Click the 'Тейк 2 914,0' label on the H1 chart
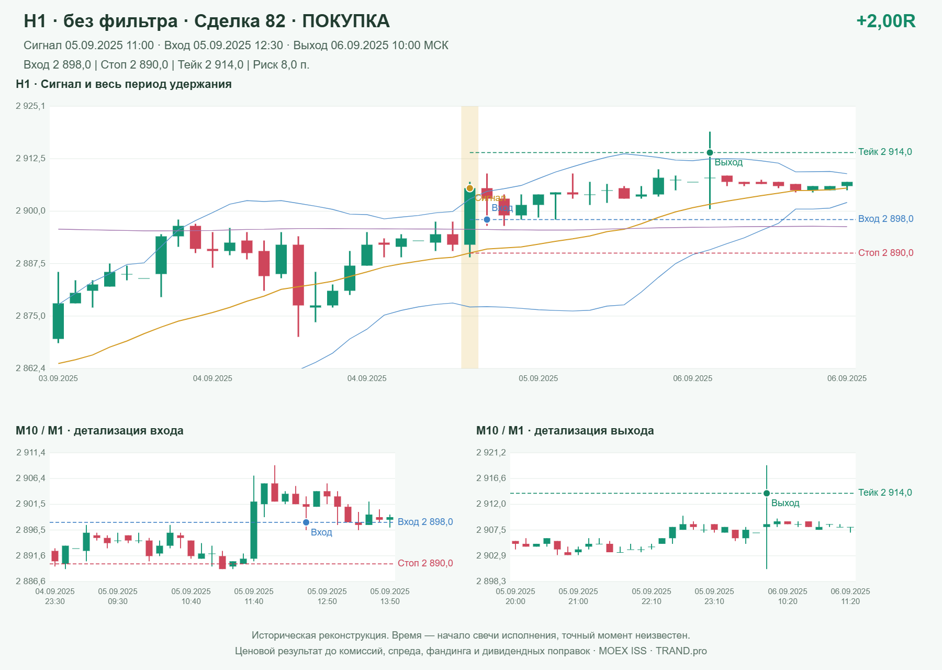Screen dimensions: 942x670 [885, 152]
